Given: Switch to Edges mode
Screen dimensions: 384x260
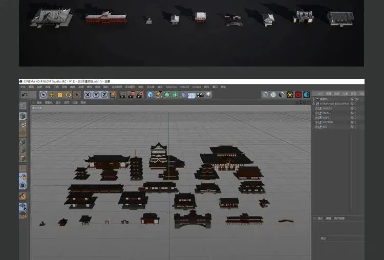Looking at the screenshot, I should coord(23,150).
